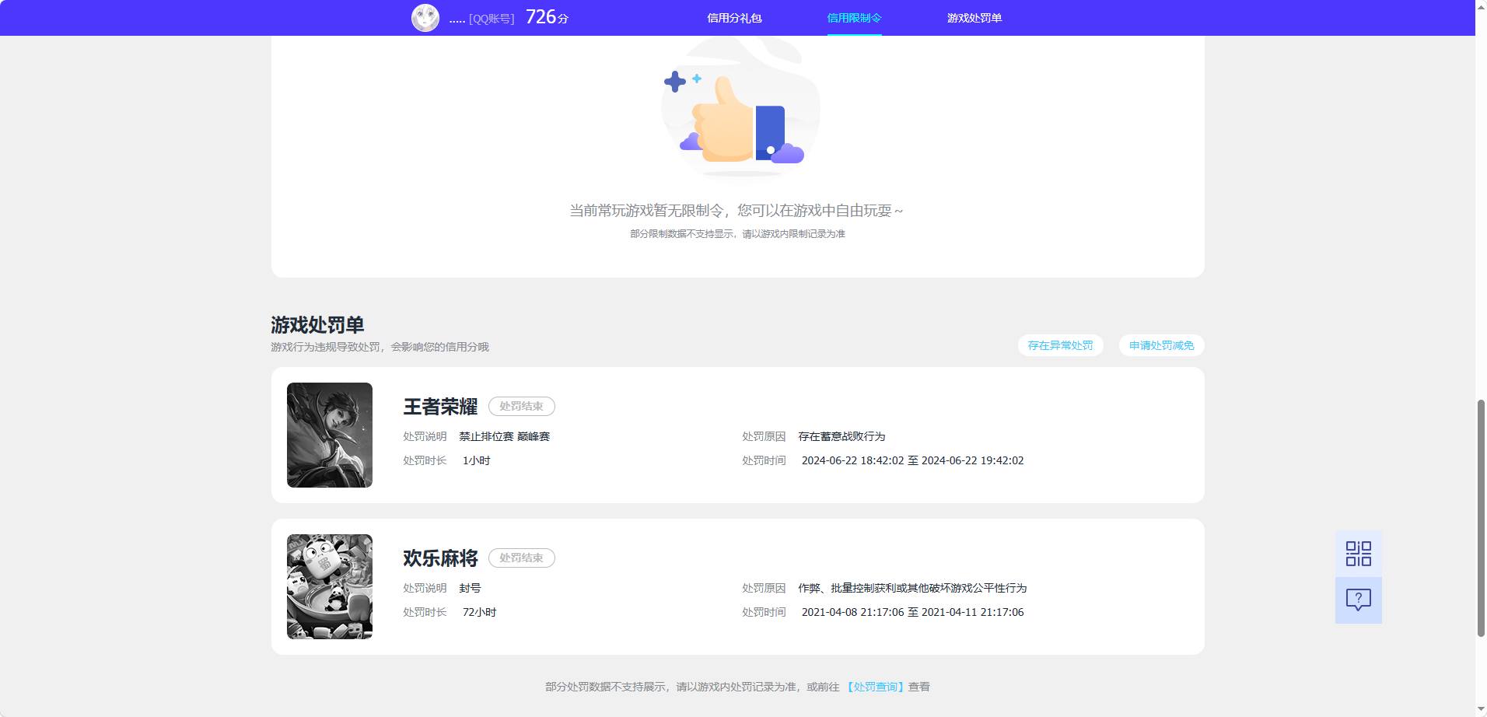Open the 【处罚查询】 link
This screenshot has height=717, width=1487.
[x=874, y=687]
